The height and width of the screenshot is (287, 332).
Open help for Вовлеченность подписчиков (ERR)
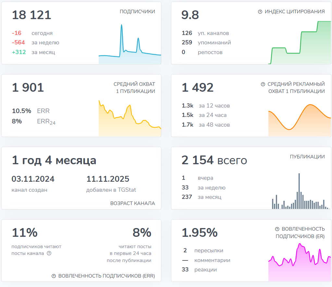tap(54, 276)
